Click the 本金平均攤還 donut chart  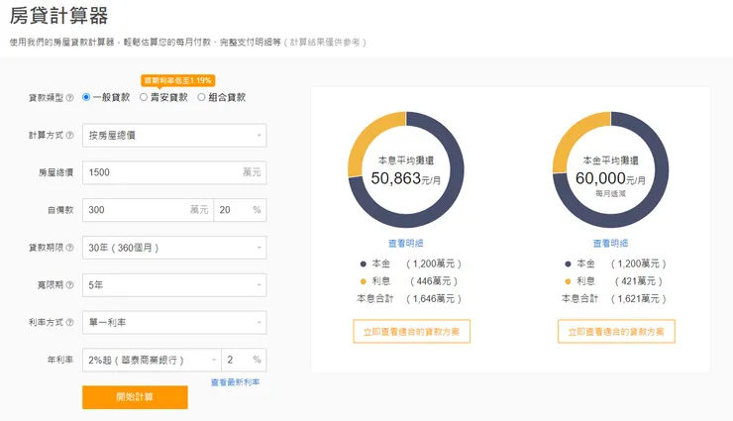point(611,170)
